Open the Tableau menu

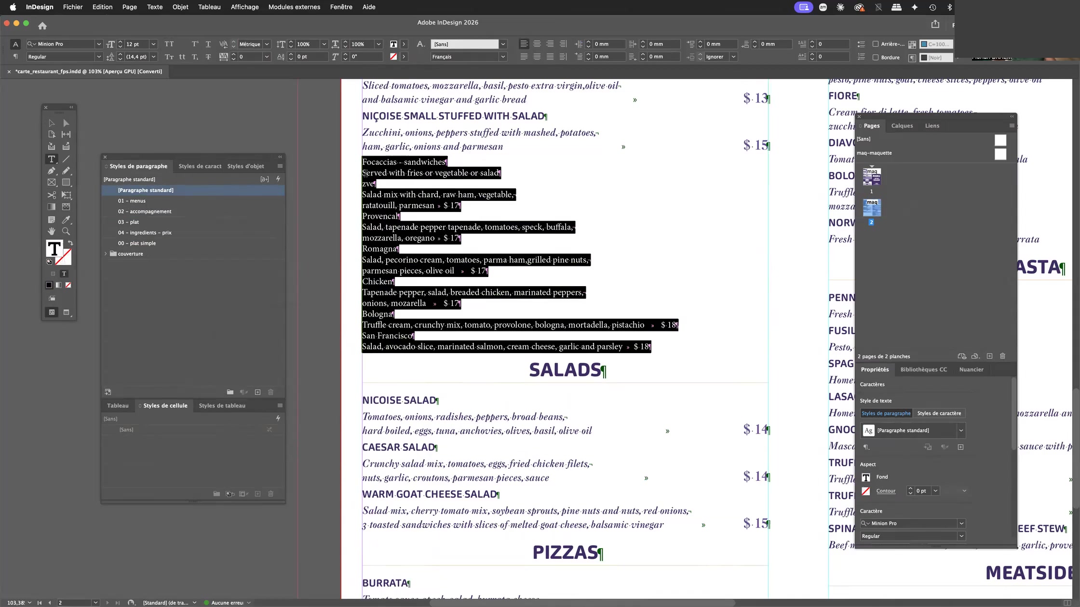[x=209, y=7]
